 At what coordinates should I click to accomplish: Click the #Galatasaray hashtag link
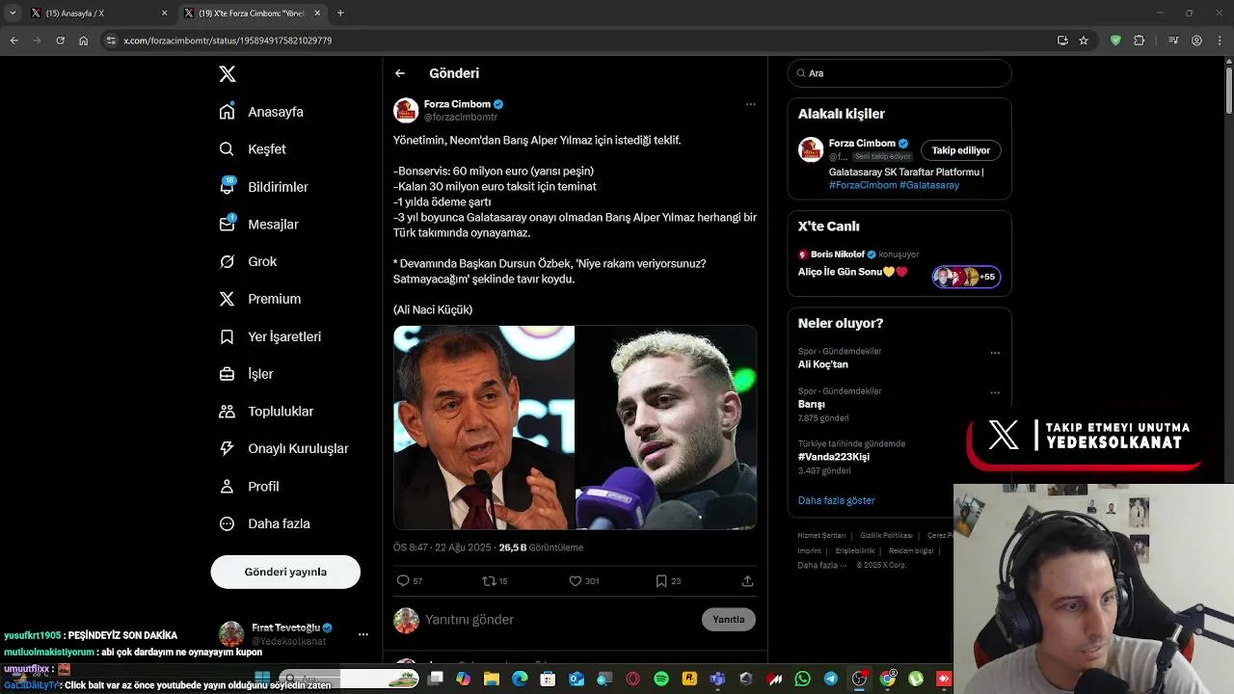click(929, 185)
